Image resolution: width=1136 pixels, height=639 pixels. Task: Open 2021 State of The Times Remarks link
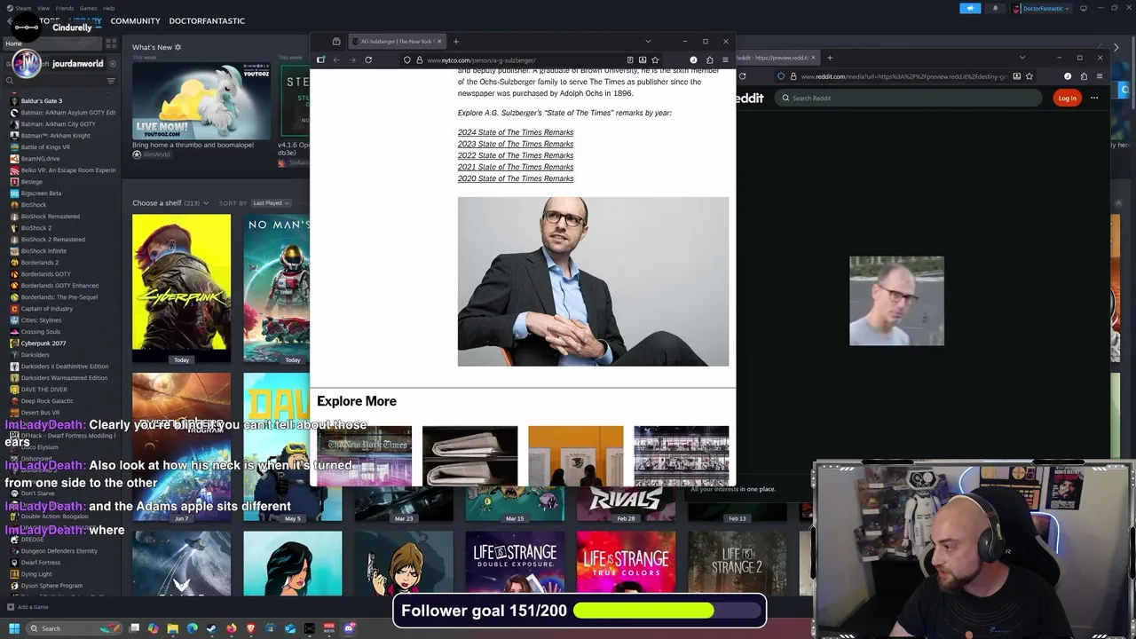coord(516,167)
